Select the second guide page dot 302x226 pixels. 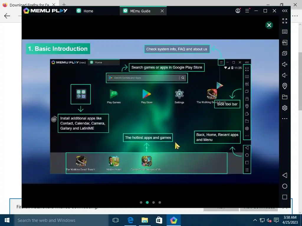point(147,202)
